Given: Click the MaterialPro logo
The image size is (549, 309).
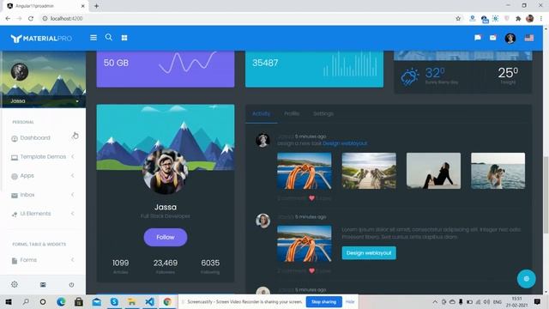Looking at the screenshot, I should (41, 38).
